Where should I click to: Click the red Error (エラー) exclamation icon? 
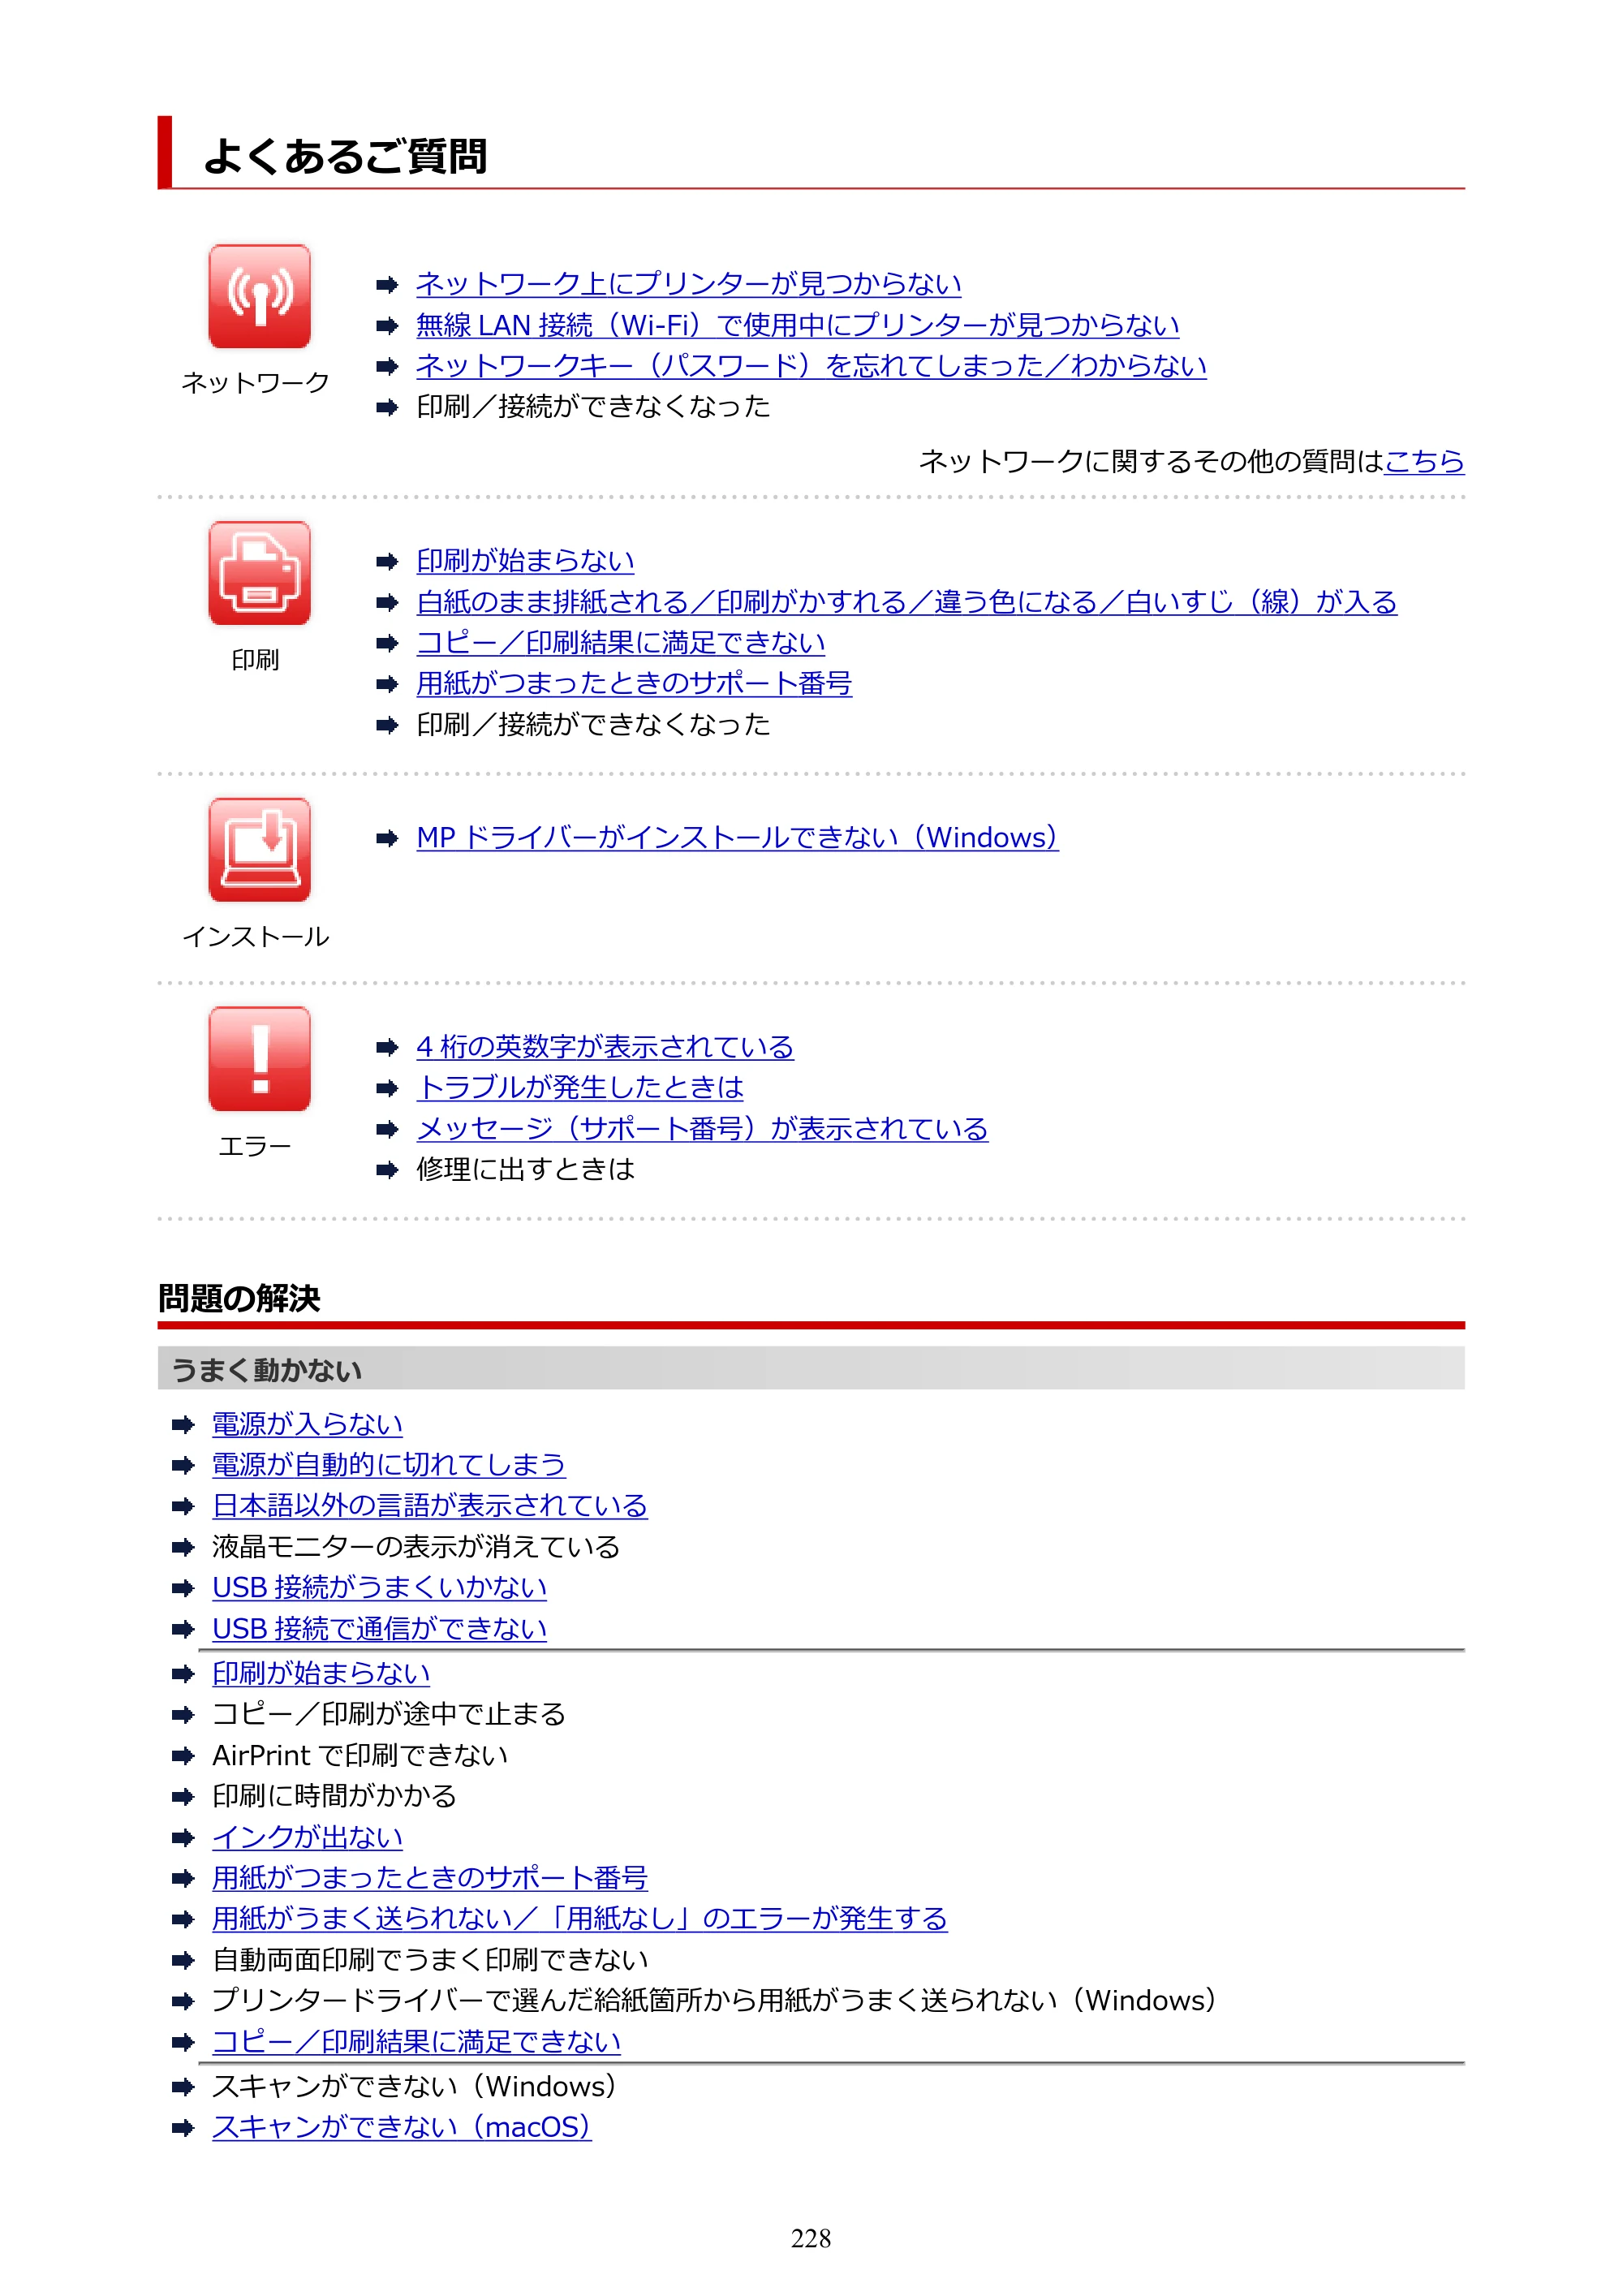(259, 1059)
